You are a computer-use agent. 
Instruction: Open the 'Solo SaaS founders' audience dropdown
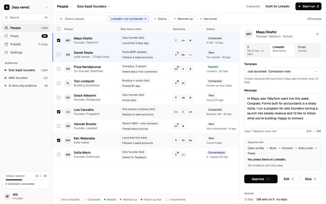pyautogui.click(x=94, y=6)
